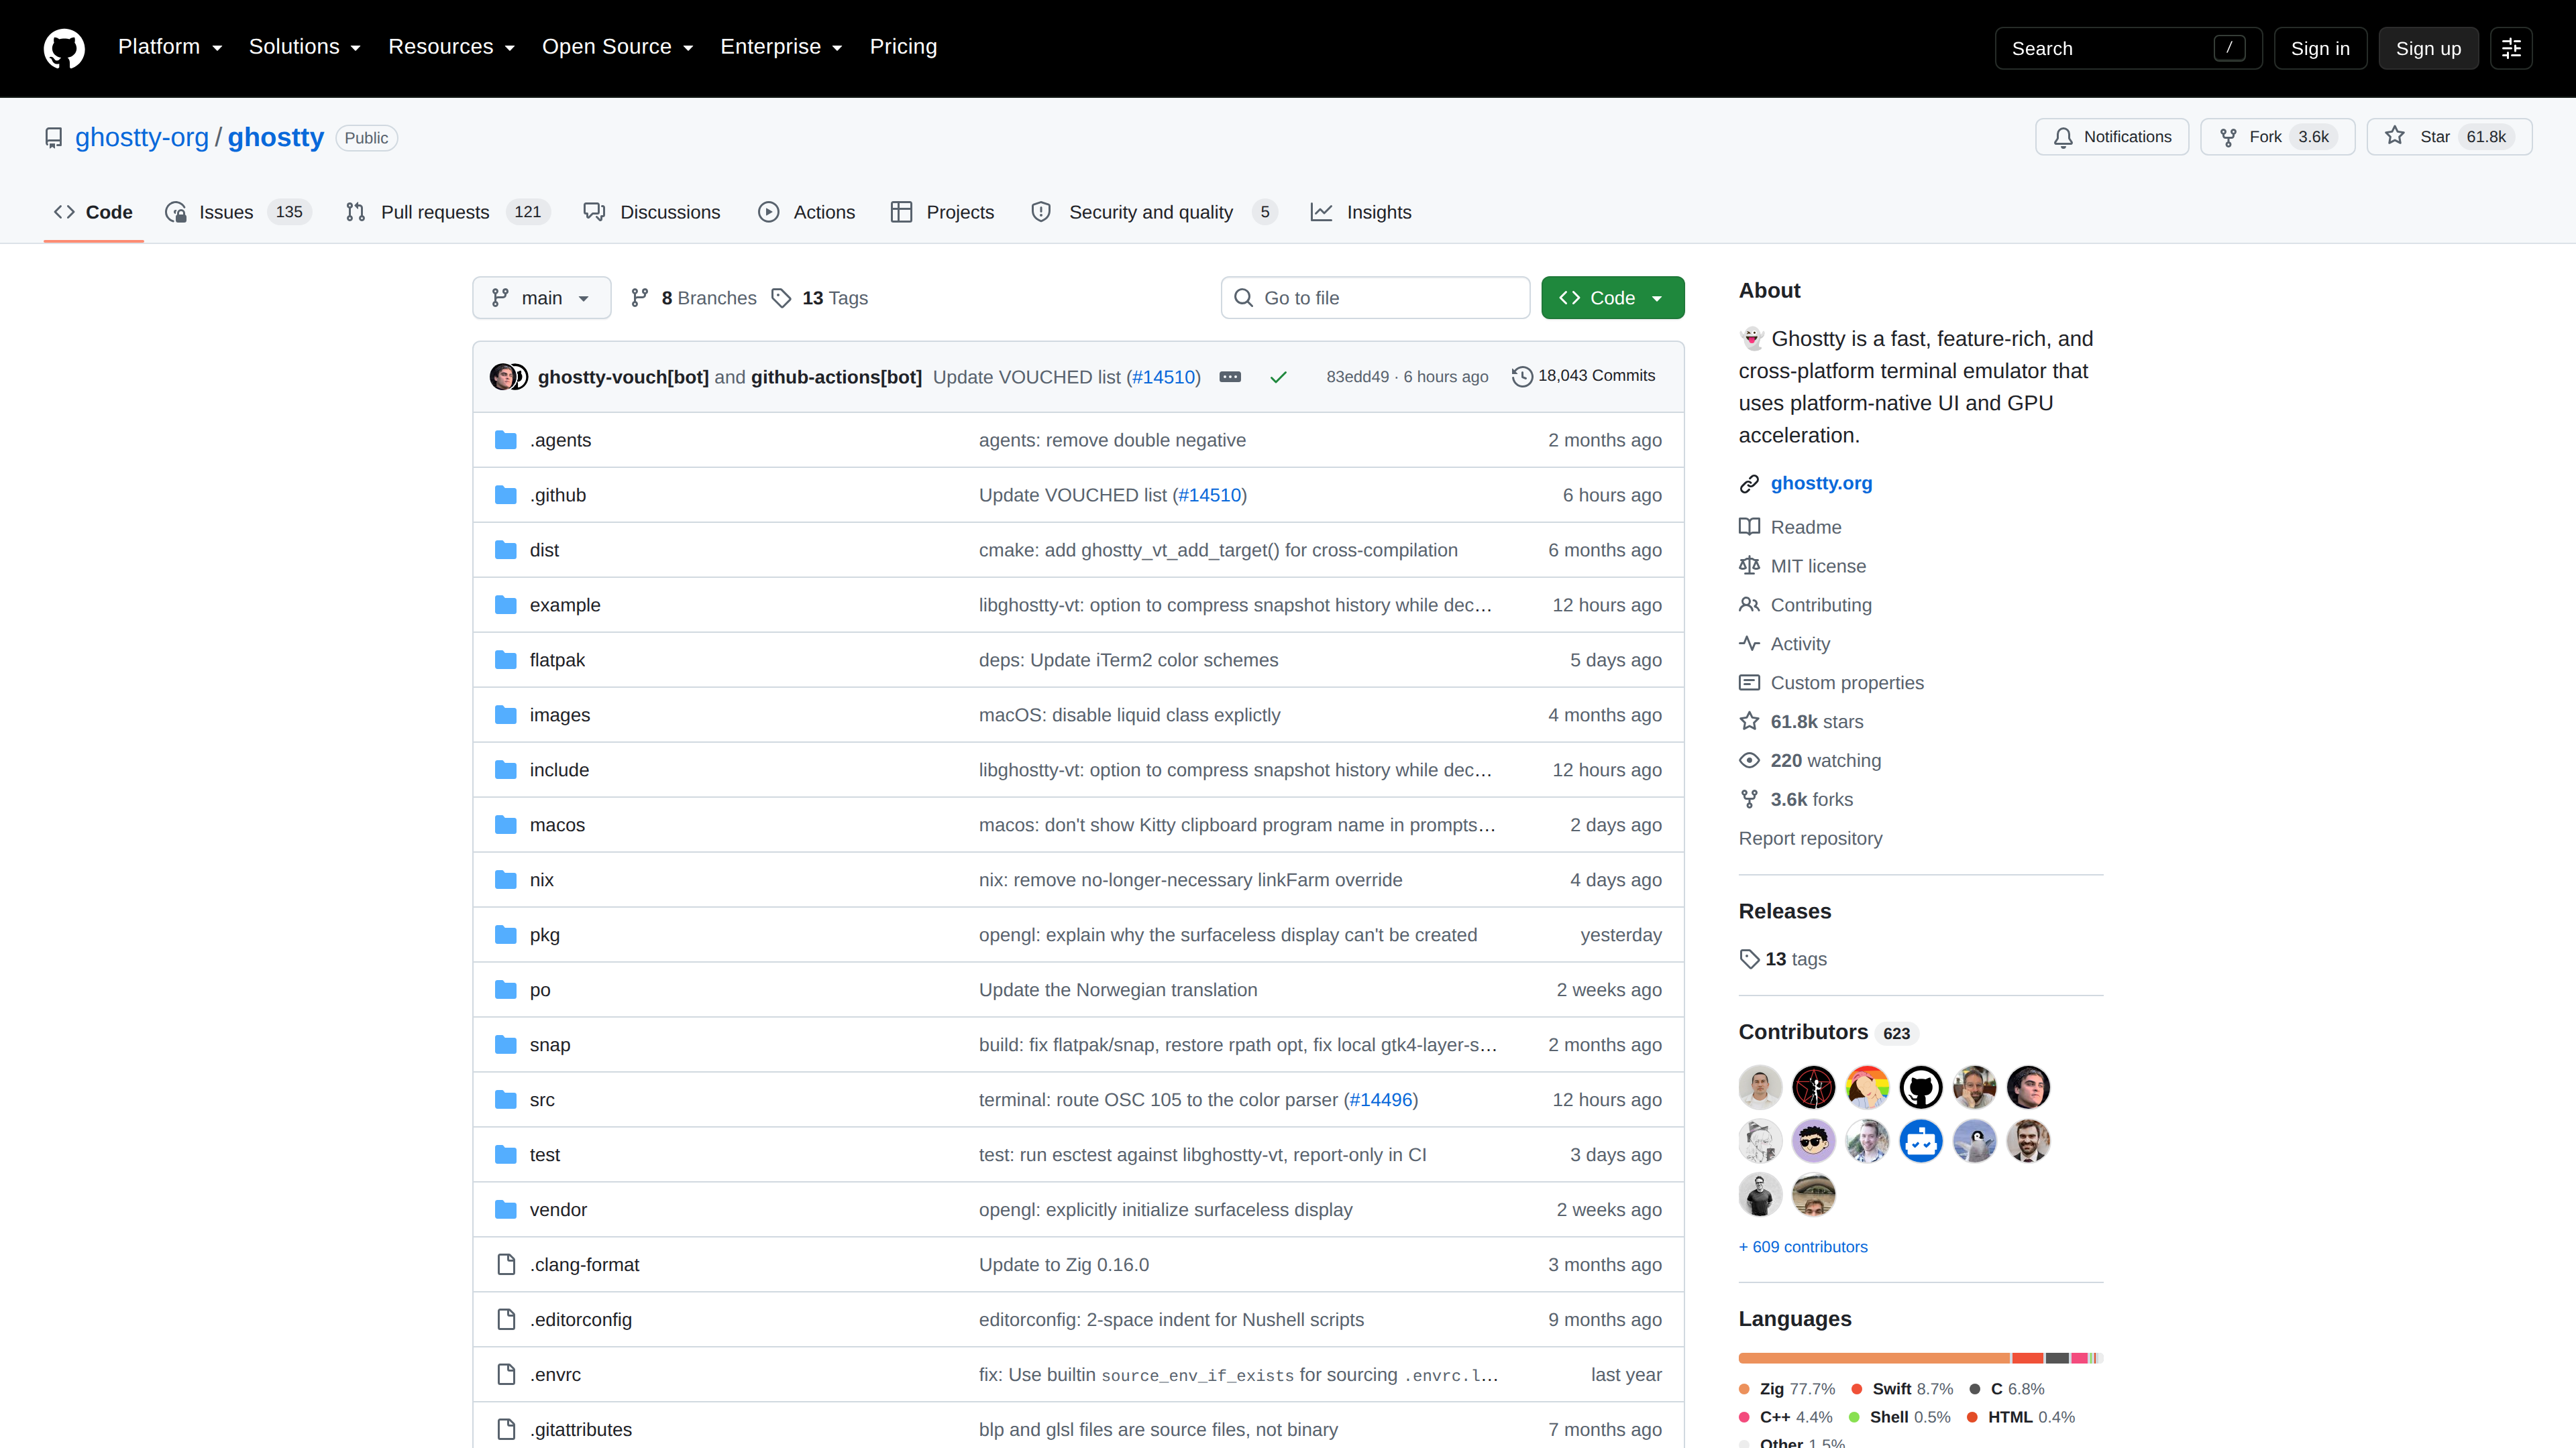Click the Sign up button
The width and height of the screenshot is (2576, 1448).
click(2428, 48)
